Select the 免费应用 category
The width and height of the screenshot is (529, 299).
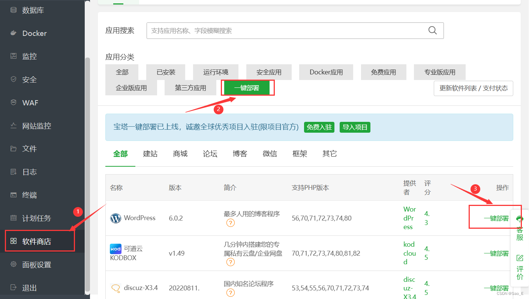coord(384,72)
